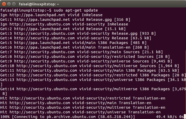Viewport: 186px width, 119px height.
Task: Click the Get:1 Release.gpg [316 B] line
Action: coord(65,20)
